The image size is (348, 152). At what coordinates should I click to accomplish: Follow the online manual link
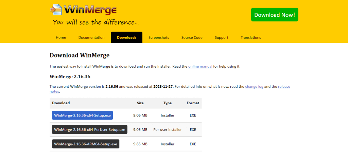point(200,66)
